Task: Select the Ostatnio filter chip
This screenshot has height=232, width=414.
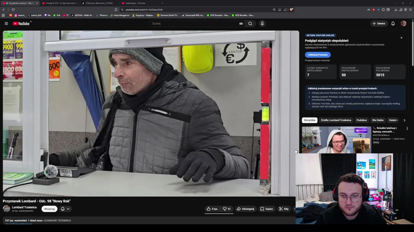Action: click(x=394, y=120)
